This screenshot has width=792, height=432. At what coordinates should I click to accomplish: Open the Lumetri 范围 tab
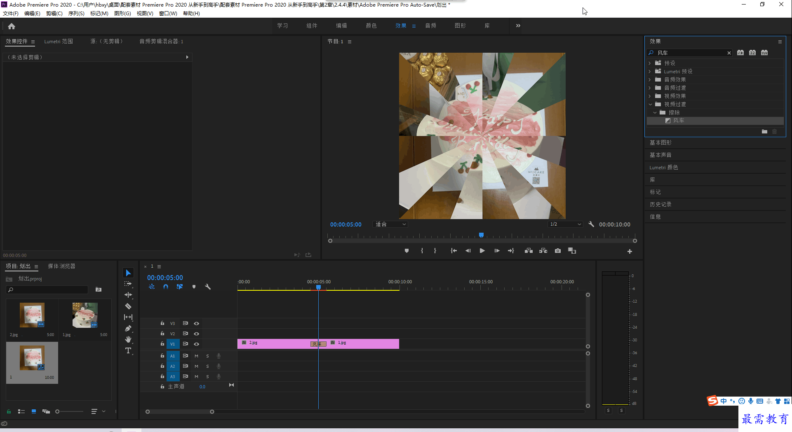59,41
